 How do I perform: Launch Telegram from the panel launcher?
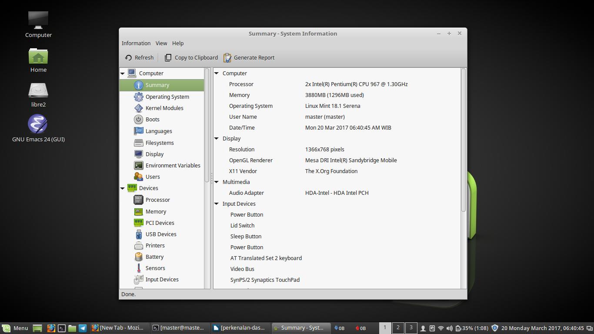coord(83,328)
